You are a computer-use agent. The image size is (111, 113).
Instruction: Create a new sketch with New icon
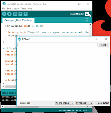pos(15,14)
